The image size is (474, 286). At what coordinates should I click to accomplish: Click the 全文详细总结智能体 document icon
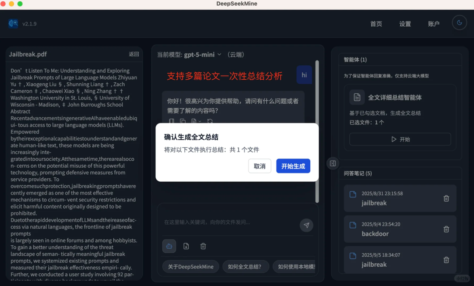[x=357, y=97]
